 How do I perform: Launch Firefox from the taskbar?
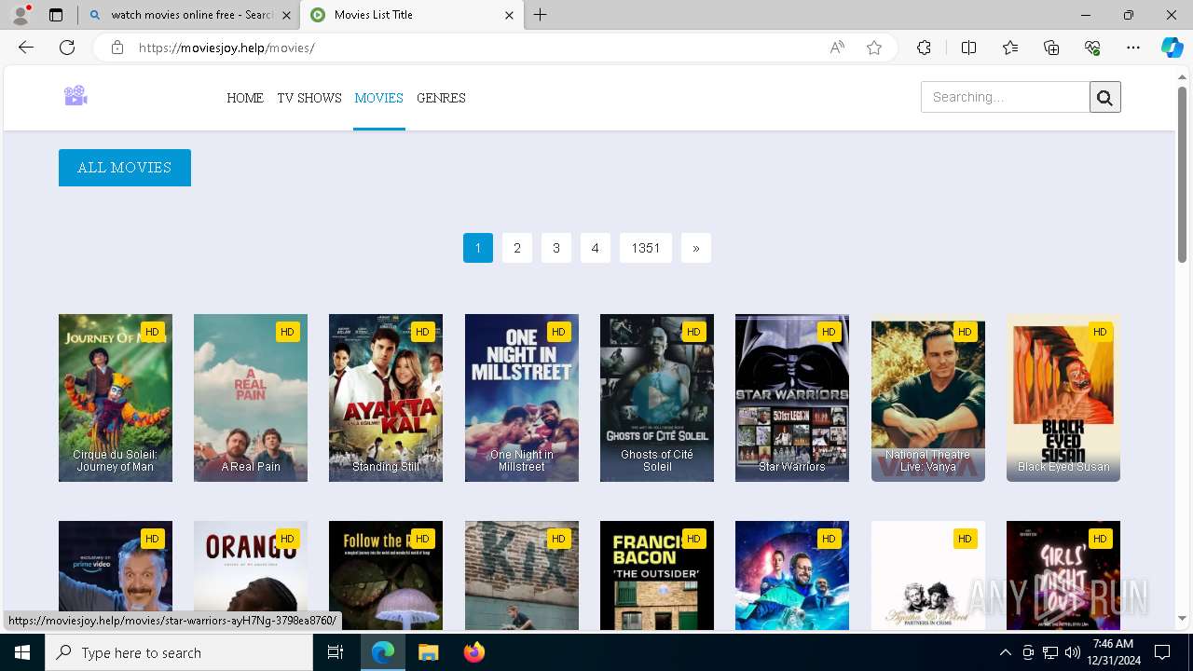tap(474, 652)
